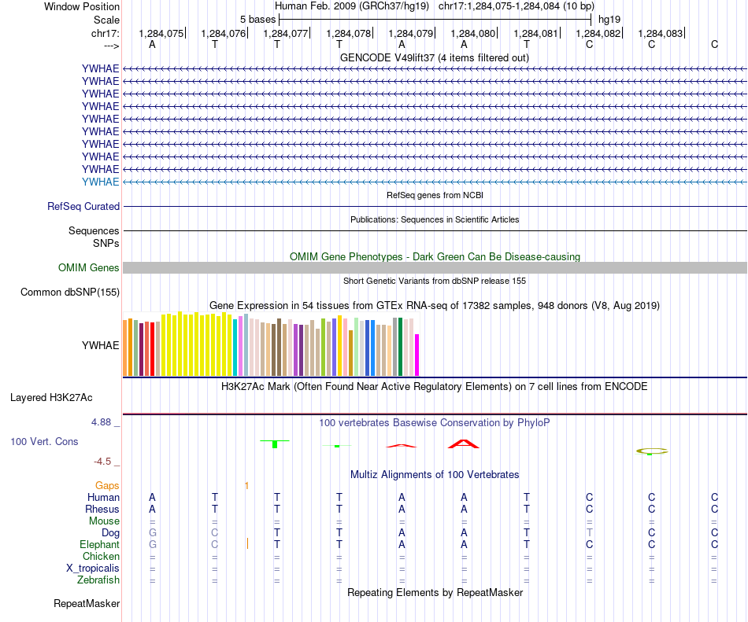Click the gray G in Dog row
Viewport: 748px width, 622px height.
[x=152, y=532]
